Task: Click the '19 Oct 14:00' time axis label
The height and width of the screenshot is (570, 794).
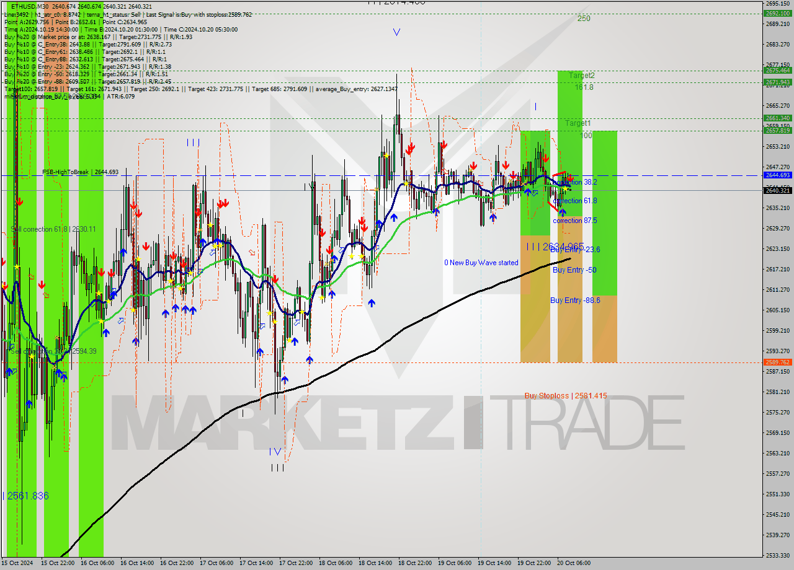Action: coord(495,563)
